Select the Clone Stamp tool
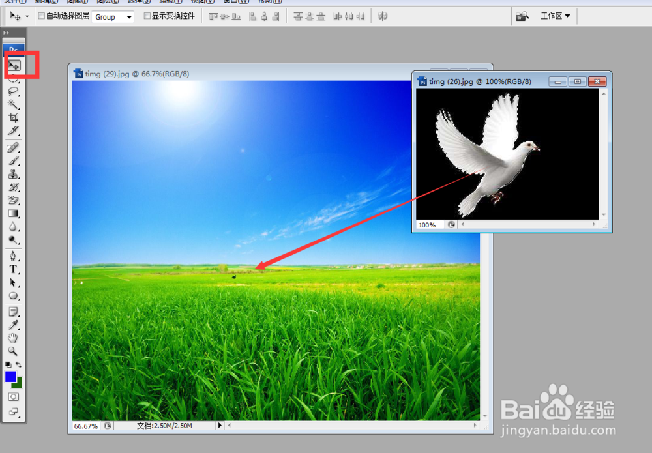 tap(13, 174)
